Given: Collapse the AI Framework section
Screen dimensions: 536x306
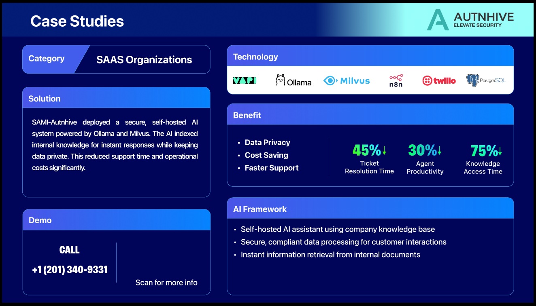Looking at the screenshot, I should pos(259,209).
